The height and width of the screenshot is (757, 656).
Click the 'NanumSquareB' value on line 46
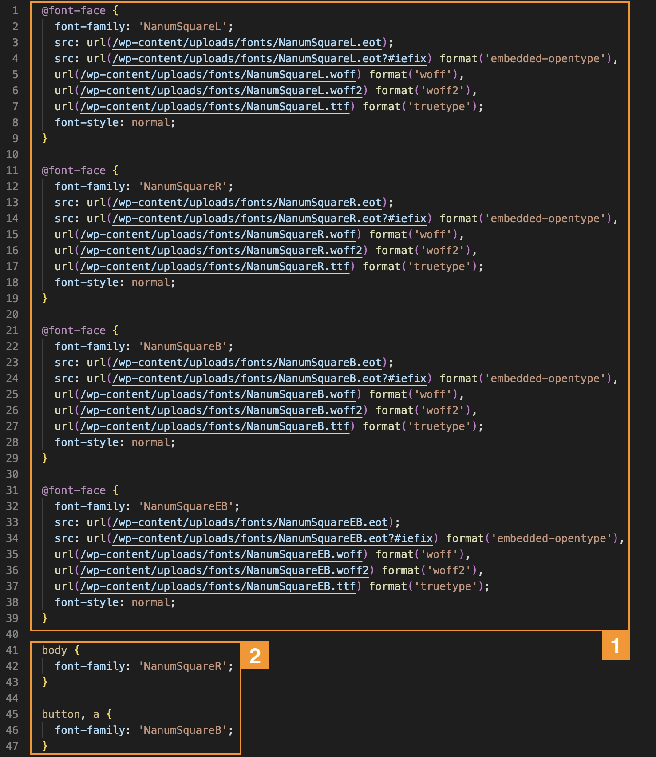coord(182,730)
